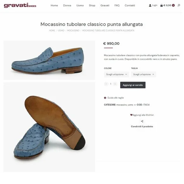Viewport: 184px width, 184px height.
Task: Open the shoe sole product image
Action: pyautogui.click(x=49, y=127)
